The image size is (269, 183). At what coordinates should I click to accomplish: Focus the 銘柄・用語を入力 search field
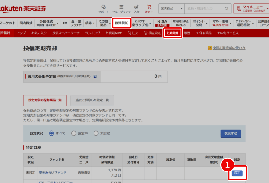point(205,9)
